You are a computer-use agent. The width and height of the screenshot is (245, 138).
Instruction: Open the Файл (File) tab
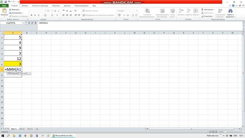point(4,6)
